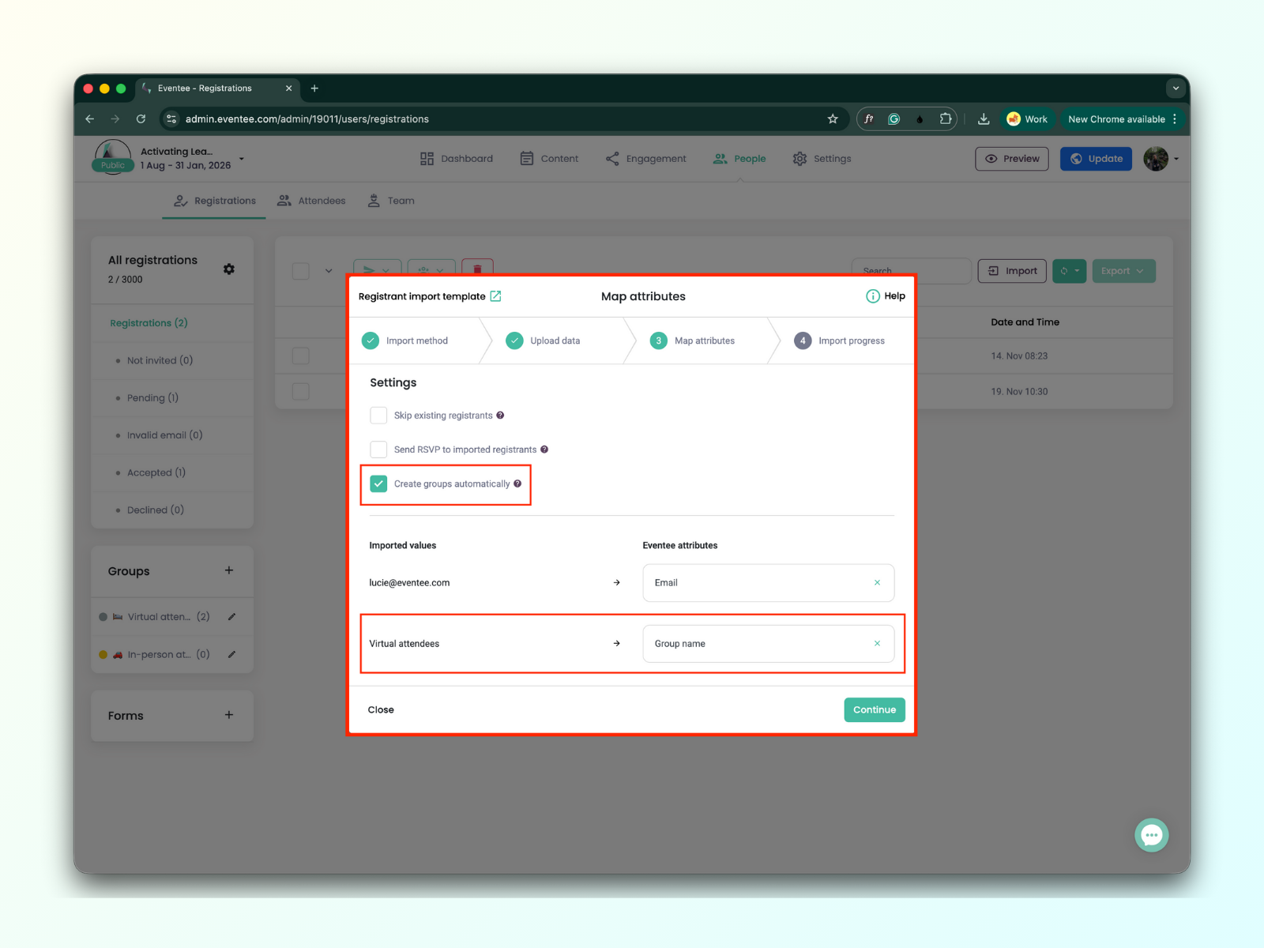Open the All registrations gear settings

tap(229, 269)
